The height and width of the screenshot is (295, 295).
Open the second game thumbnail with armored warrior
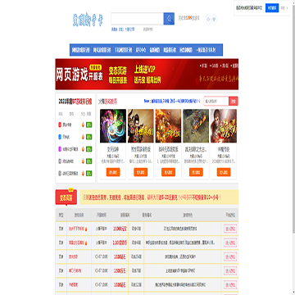(141, 126)
